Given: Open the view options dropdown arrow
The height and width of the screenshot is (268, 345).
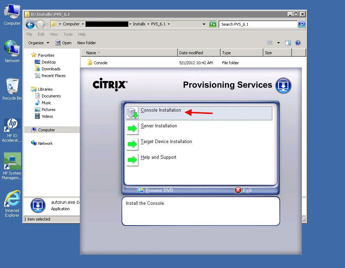Looking at the screenshot, I should [x=278, y=43].
